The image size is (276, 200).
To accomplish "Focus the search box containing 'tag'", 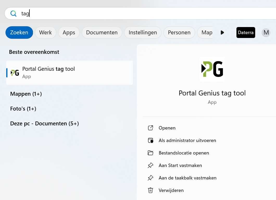I will point(141,13).
